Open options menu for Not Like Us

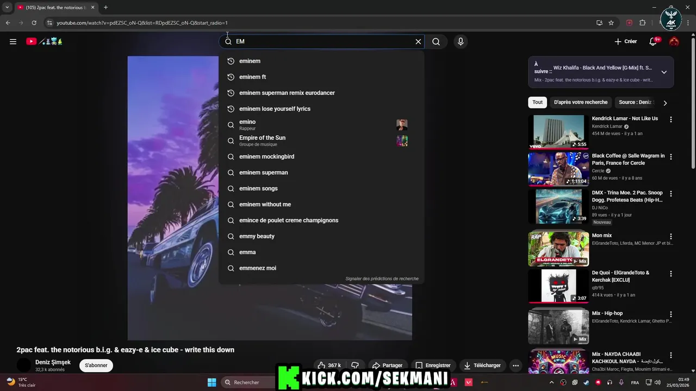(x=671, y=119)
